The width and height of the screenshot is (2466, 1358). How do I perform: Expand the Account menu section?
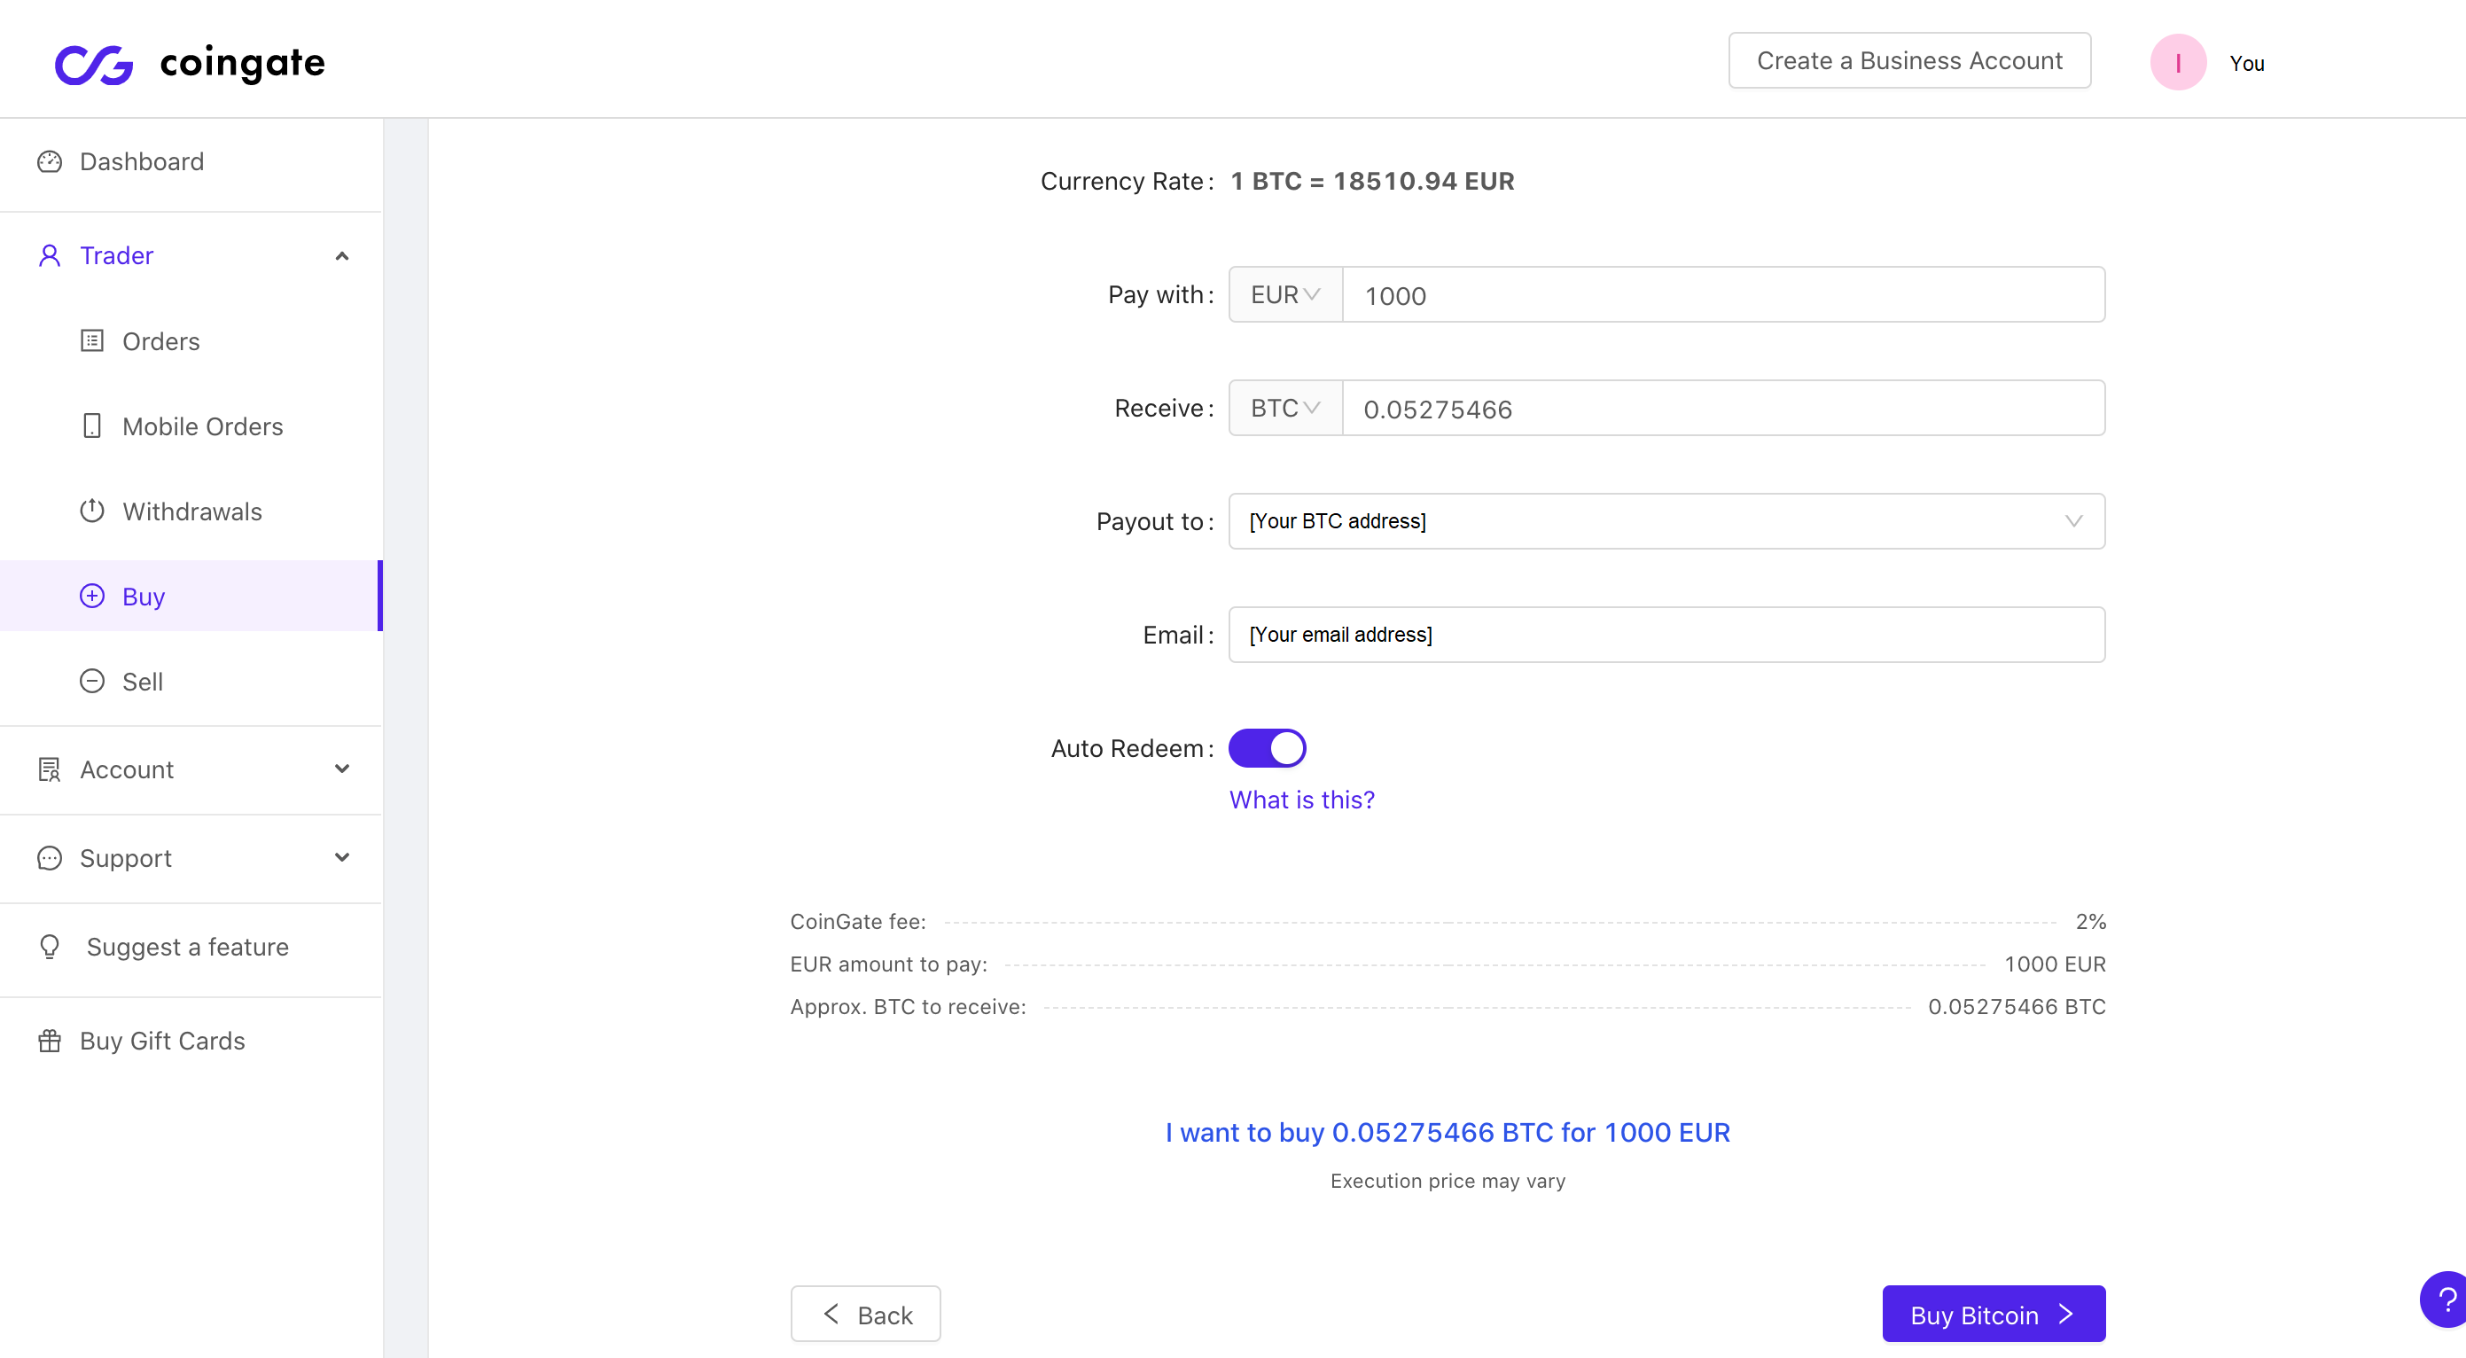coord(191,769)
